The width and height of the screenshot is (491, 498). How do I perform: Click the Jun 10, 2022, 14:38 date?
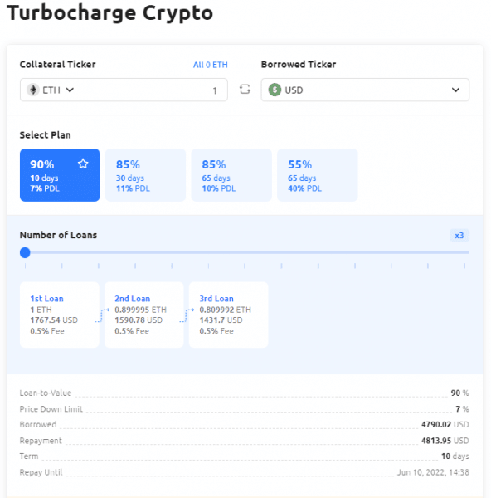(433, 472)
